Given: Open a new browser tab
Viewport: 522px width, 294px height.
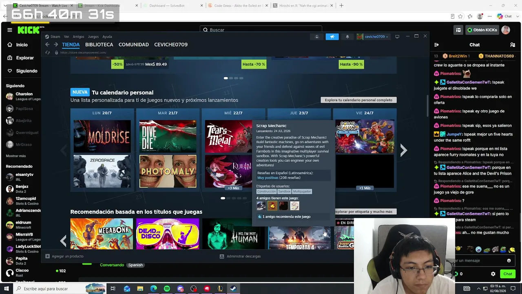Looking at the screenshot, I should click(341, 5).
